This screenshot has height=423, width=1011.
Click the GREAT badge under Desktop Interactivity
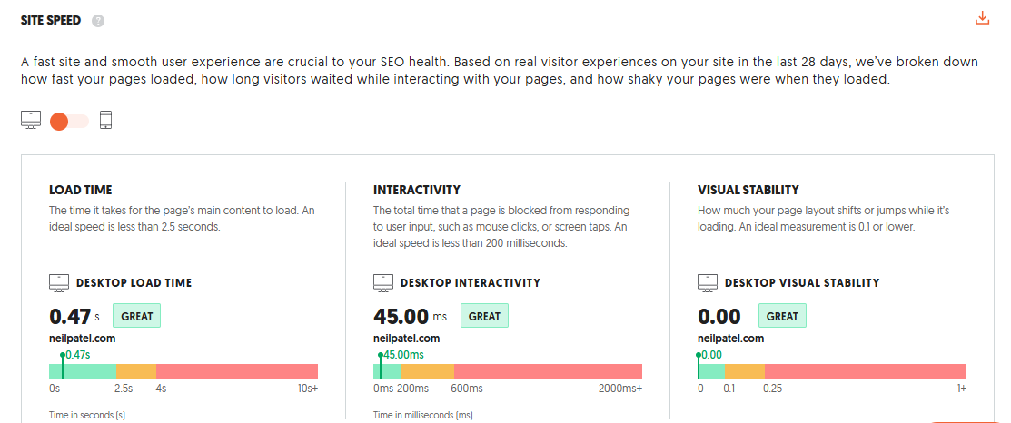pyautogui.click(x=484, y=316)
